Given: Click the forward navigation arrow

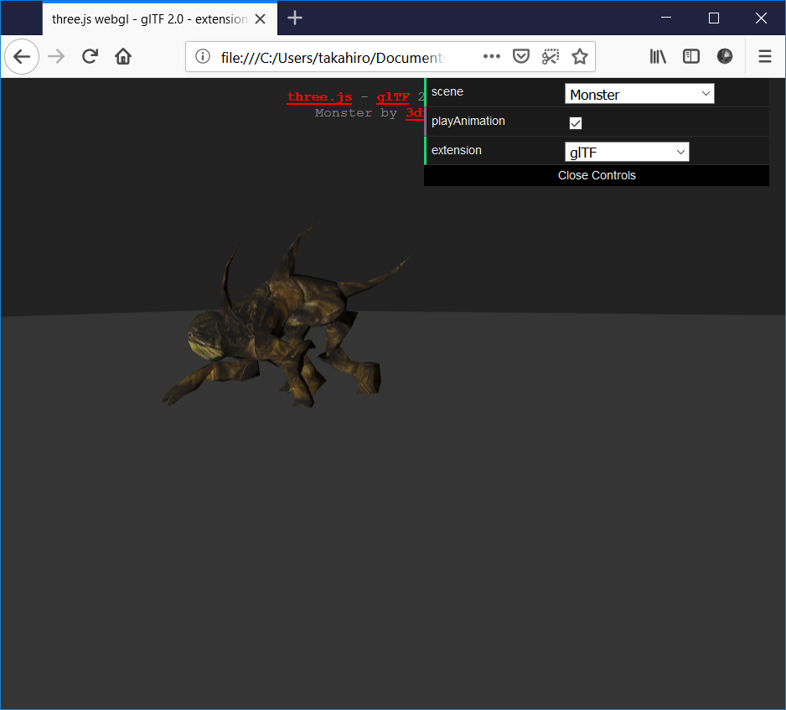Looking at the screenshot, I should coord(56,57).
